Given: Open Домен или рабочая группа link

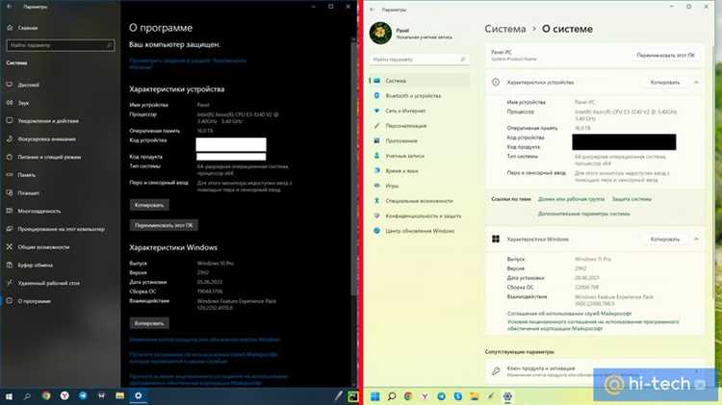Looking at the screenshot, I should (x=571, y=199).
